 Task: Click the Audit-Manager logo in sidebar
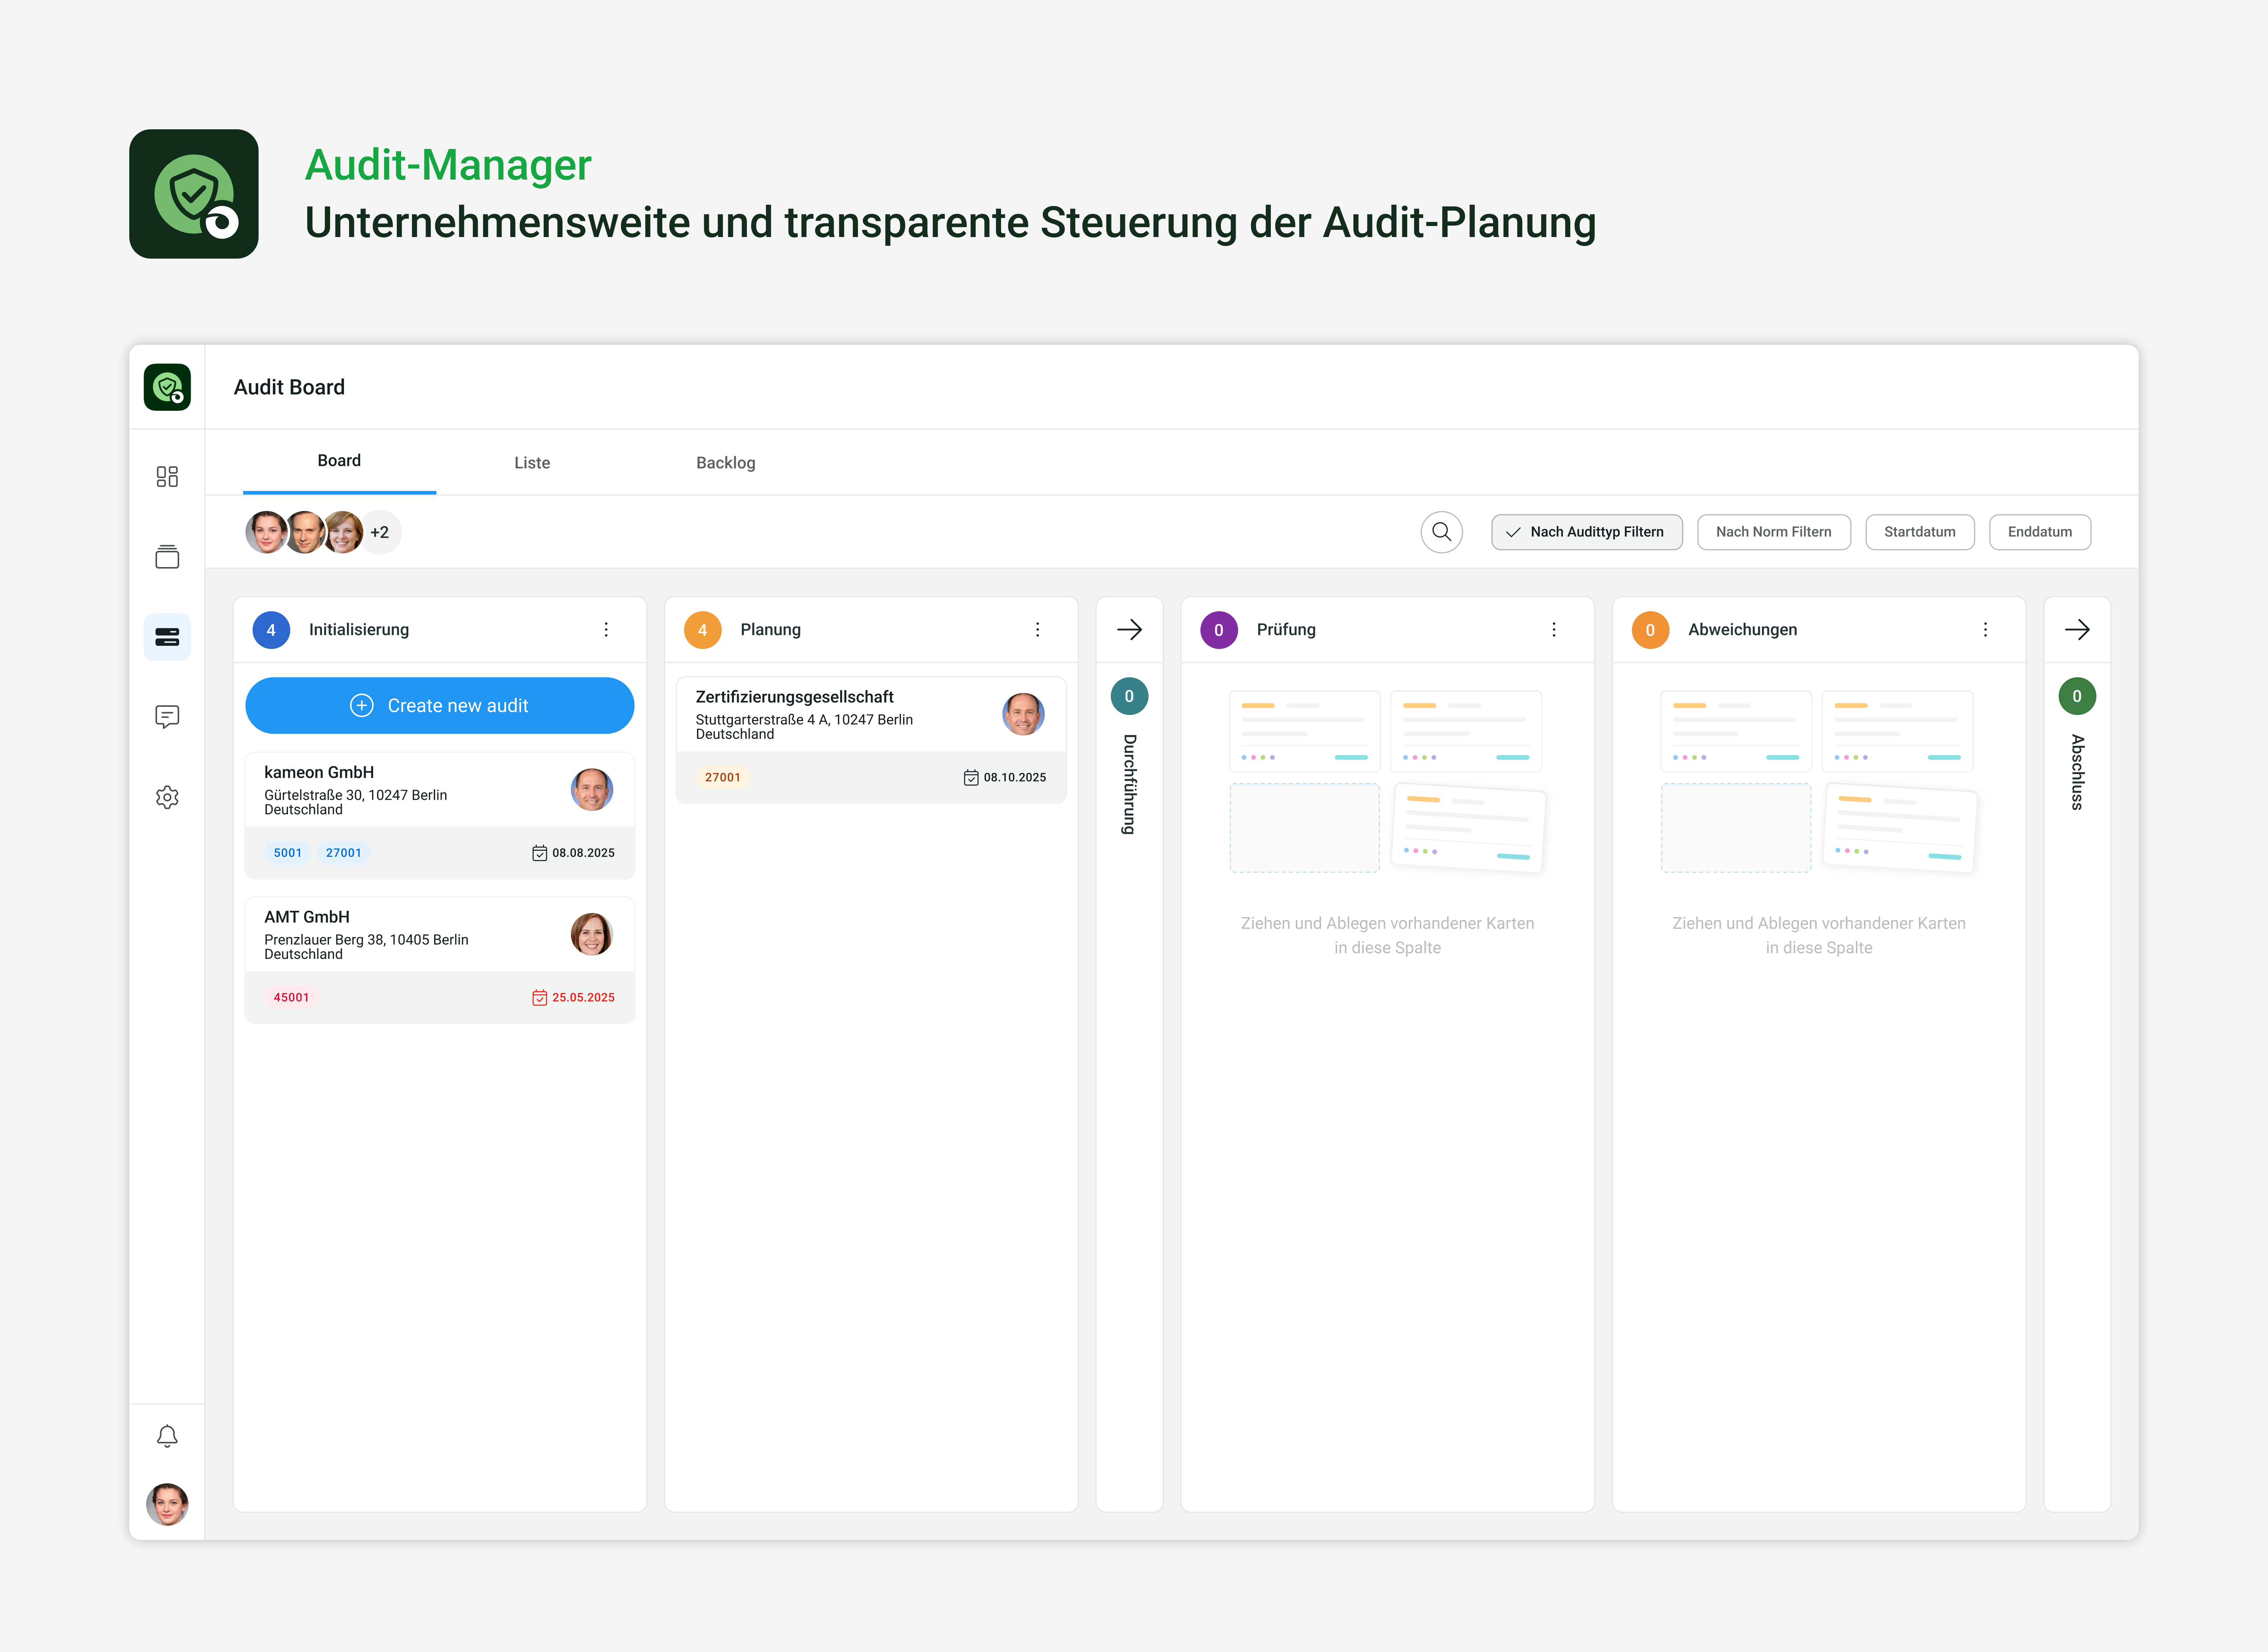click(167, 387)
